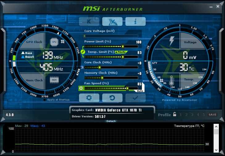Click the Mem Clock label
Screen dimensions: 225x156
pyautogui.click(x=34, y=80)
